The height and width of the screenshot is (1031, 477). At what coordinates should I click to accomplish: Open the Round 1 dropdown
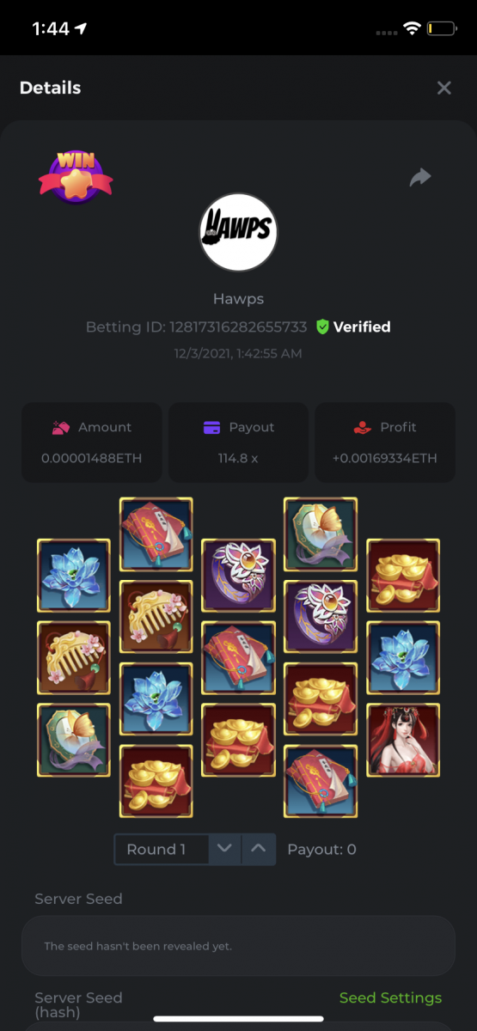point(162,850)
